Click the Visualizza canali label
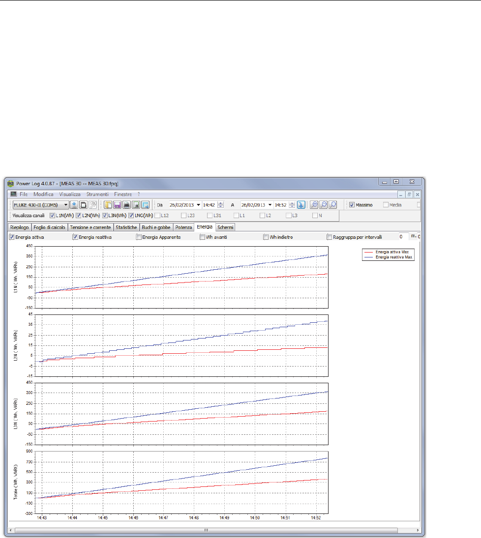The width and height of the screenshot is (481, 538). (x=29, y=216)
